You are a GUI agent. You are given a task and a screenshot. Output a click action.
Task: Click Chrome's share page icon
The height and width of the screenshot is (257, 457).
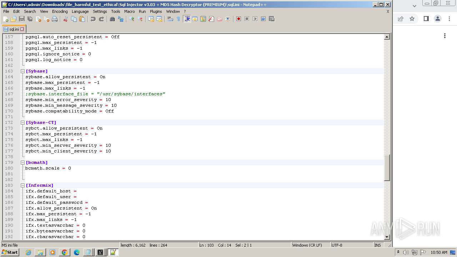[x=401, y=19]
